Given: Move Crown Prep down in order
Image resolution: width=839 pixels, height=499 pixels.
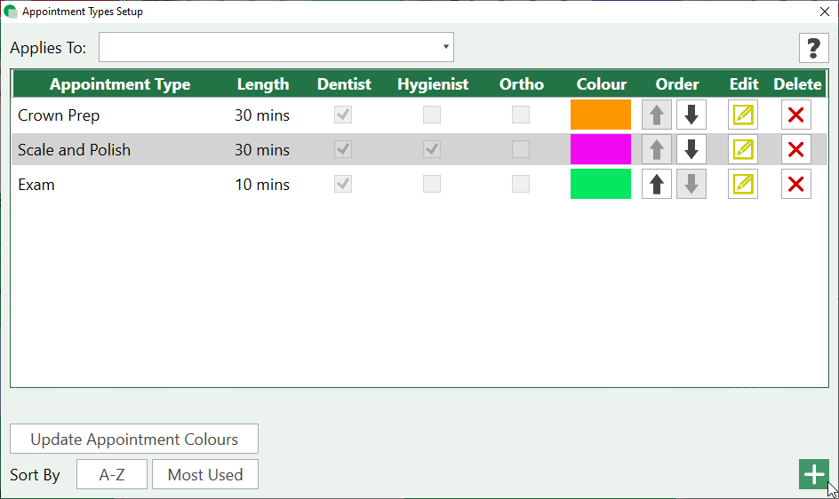Looking at the screenshot, I should click(x=691, y=115).
